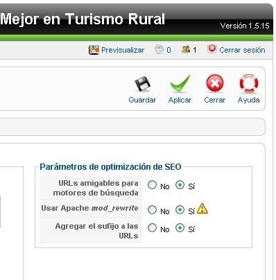This screenshot has height=280, width=276.
Task: Click 'Parámetros de optimización de SEO' heading
Action: (110, 167)
